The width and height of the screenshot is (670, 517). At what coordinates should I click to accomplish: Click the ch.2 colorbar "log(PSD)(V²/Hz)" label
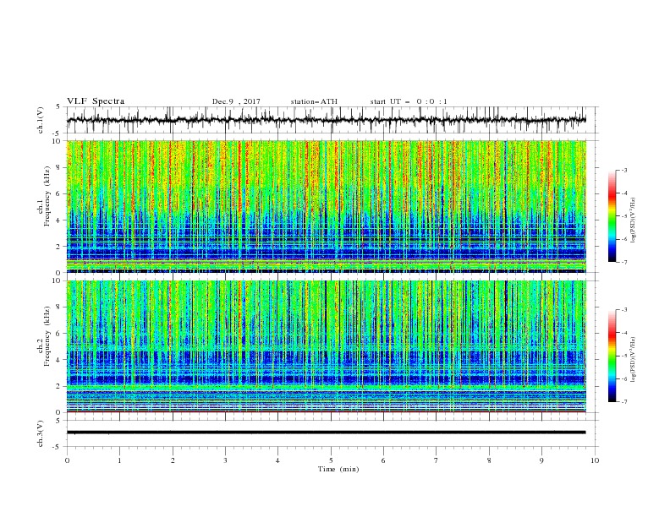634,360
